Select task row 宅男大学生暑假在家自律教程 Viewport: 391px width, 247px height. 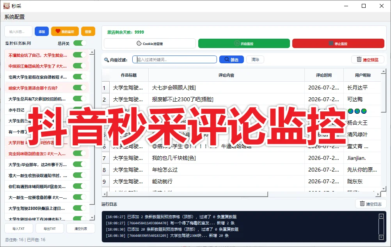tap(47, 77)
